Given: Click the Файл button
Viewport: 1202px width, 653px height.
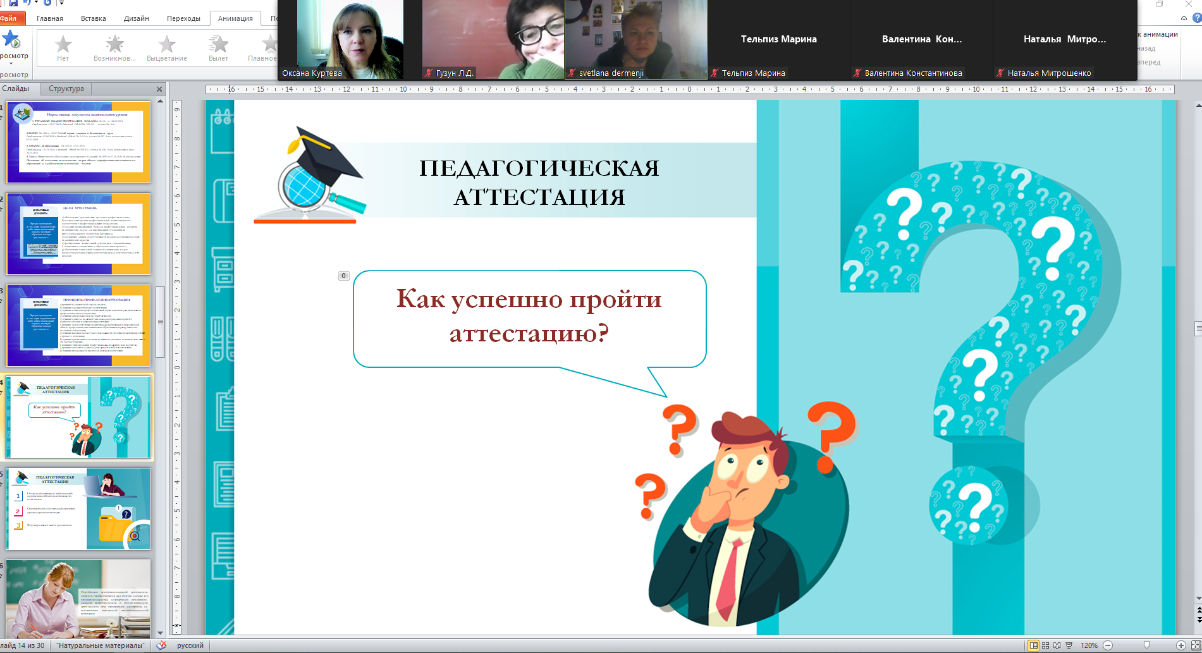Looking at the screenshot, I should click(x=9, y=18).
